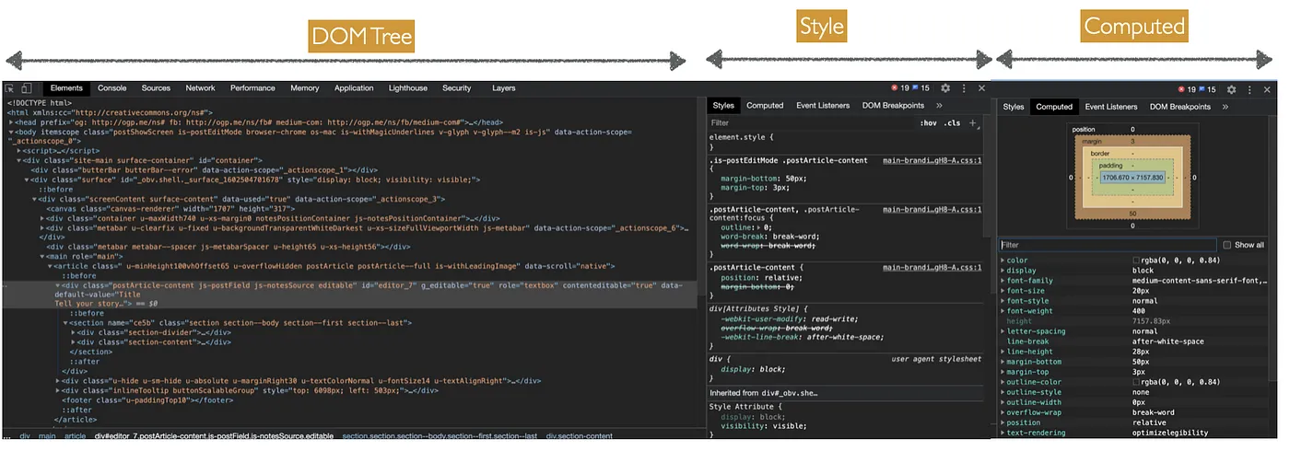
Task: Close DevTools from the Styles pane
Action: (982, 88)
